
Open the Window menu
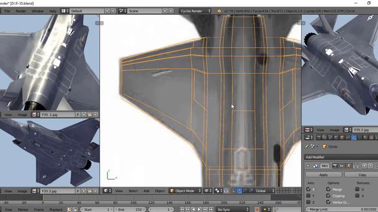(x=37, y=11)
